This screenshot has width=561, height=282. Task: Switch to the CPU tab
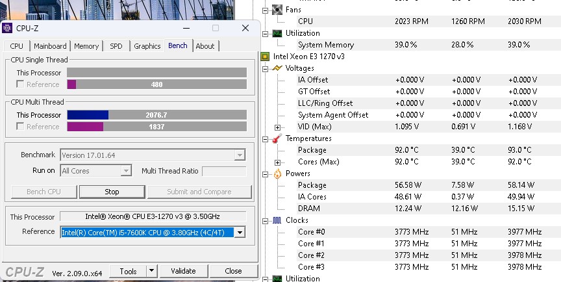(x=16, y=46)
